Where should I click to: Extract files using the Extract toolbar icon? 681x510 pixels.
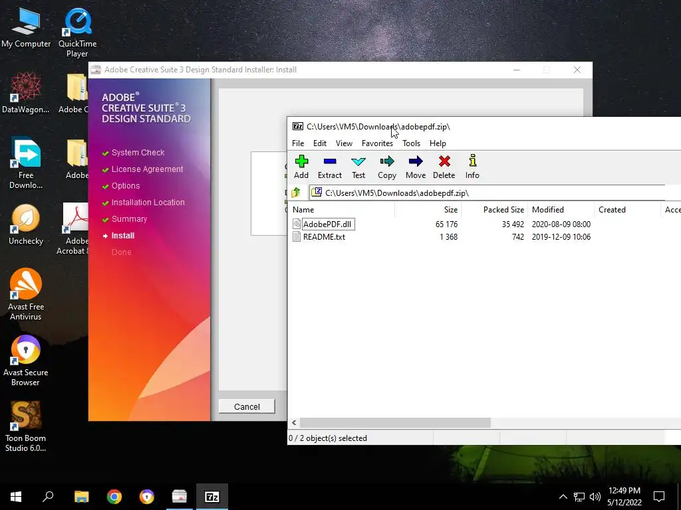330,167
